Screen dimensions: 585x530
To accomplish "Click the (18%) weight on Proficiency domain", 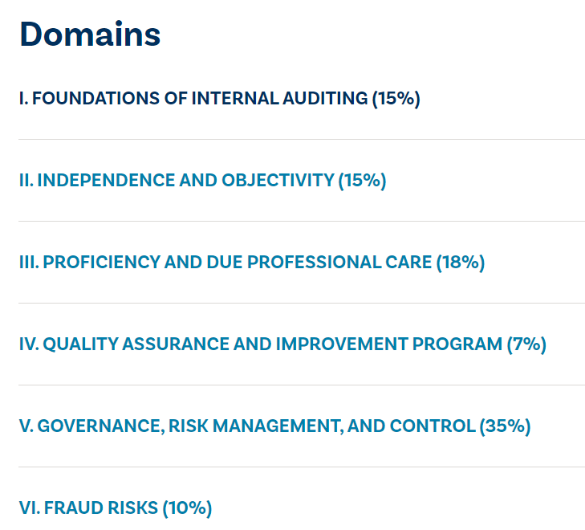I will click(x=461, y=262).
